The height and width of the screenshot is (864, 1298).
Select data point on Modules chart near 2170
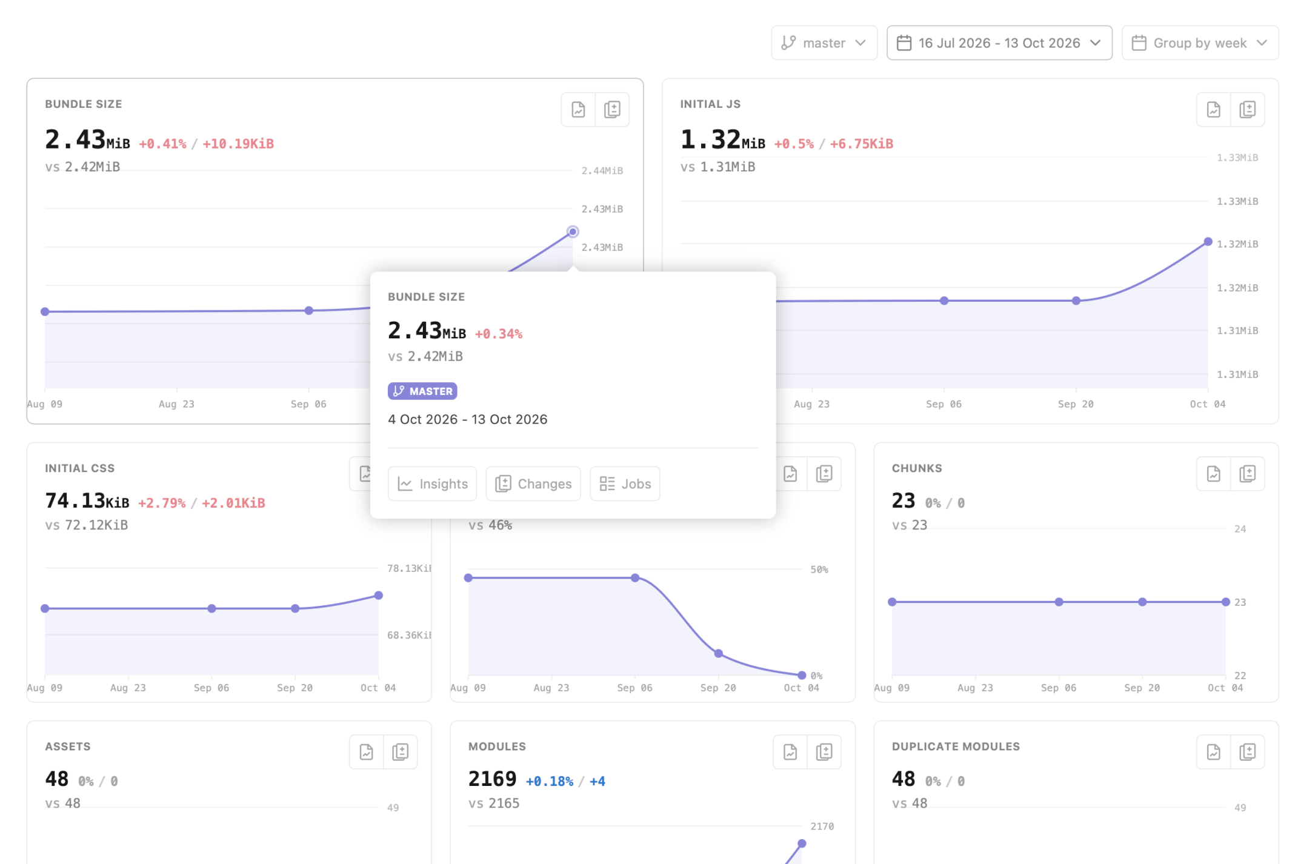pyautogui.click(x=802, y=843)
